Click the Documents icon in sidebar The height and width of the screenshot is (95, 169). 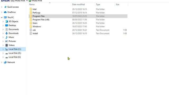tap(7, 29)
